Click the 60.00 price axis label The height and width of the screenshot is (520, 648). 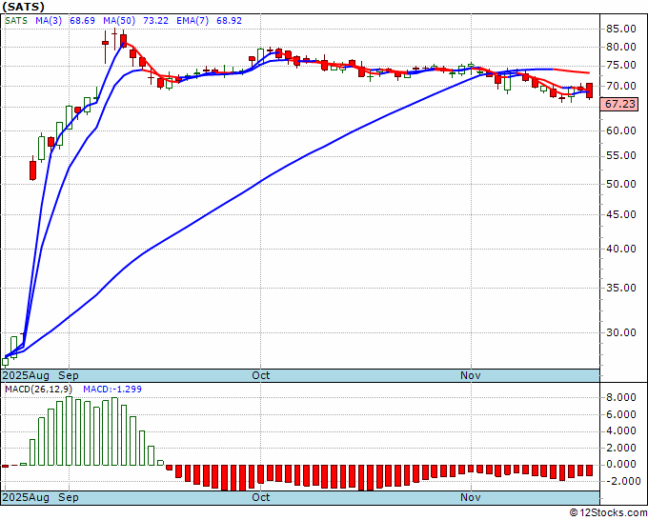point(620,130)
